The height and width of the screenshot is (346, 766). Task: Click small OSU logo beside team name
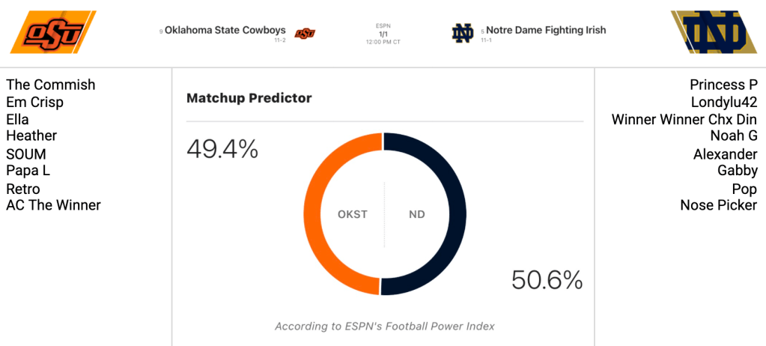[305, 32]
